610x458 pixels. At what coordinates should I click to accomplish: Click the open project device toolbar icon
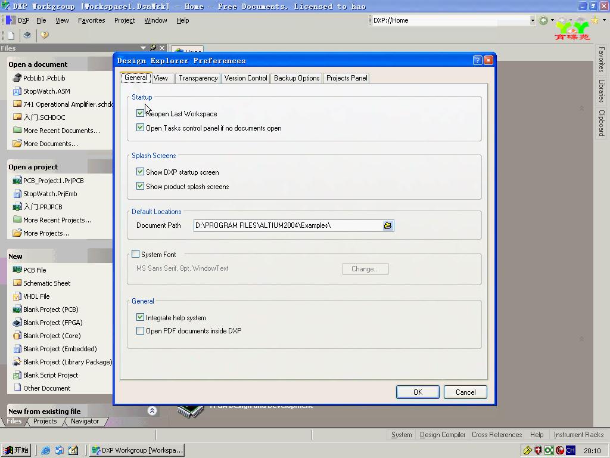(27, 35)
